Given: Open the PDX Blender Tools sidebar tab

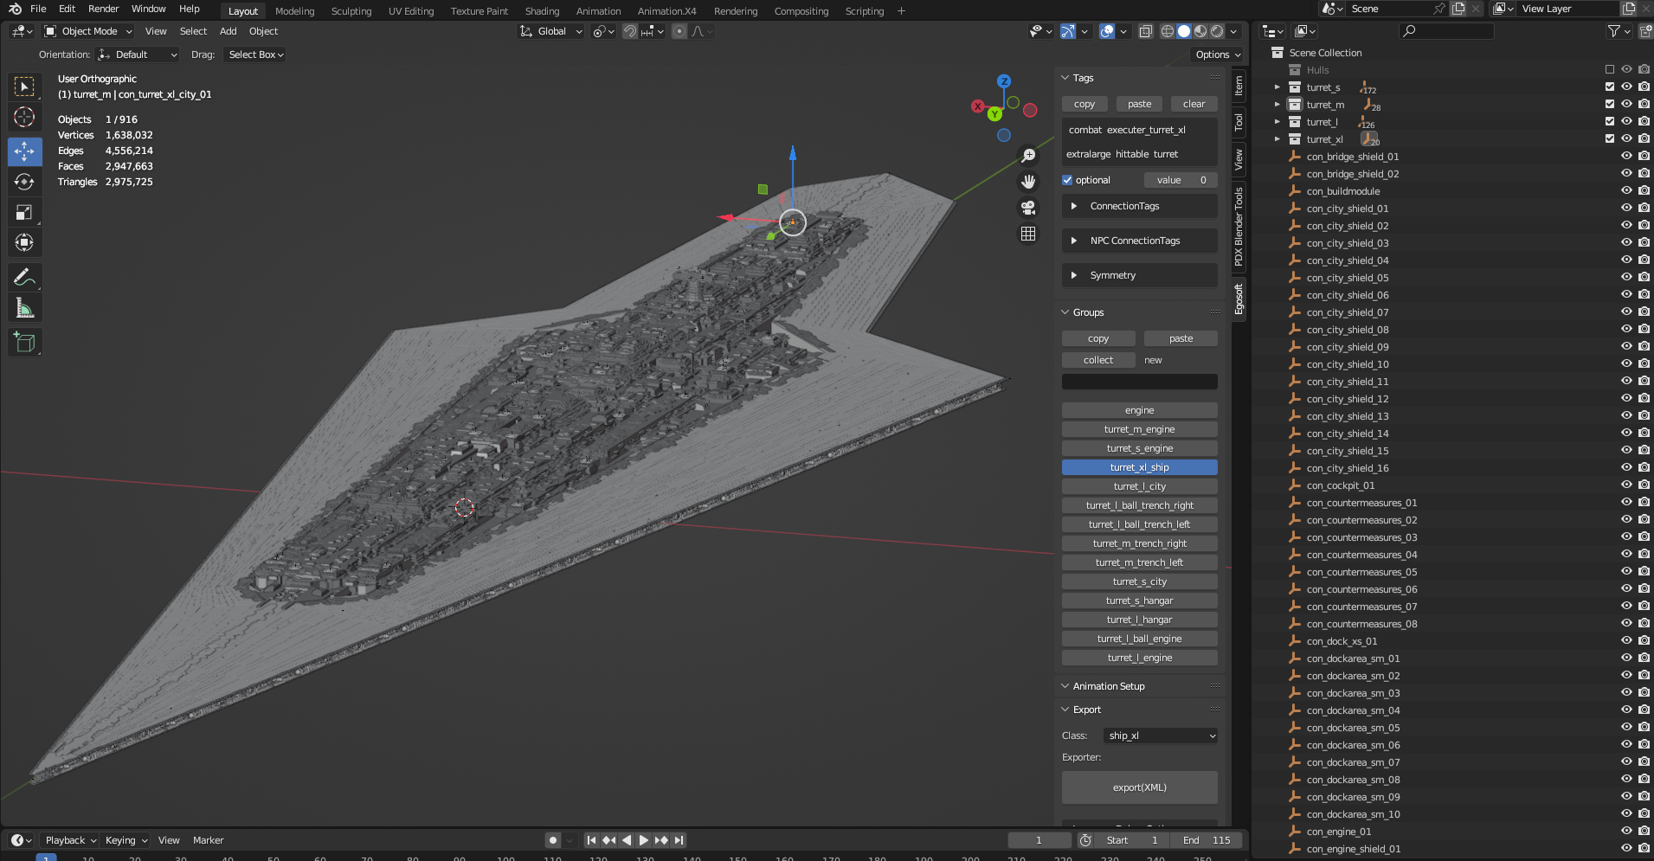Looking at the screenshot, I should coord(1239,227).
